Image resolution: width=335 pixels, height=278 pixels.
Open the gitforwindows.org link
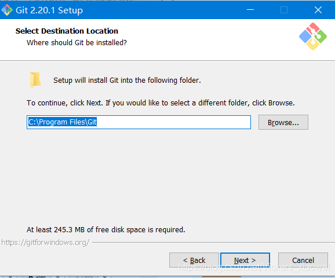click(x=45, y=243)
